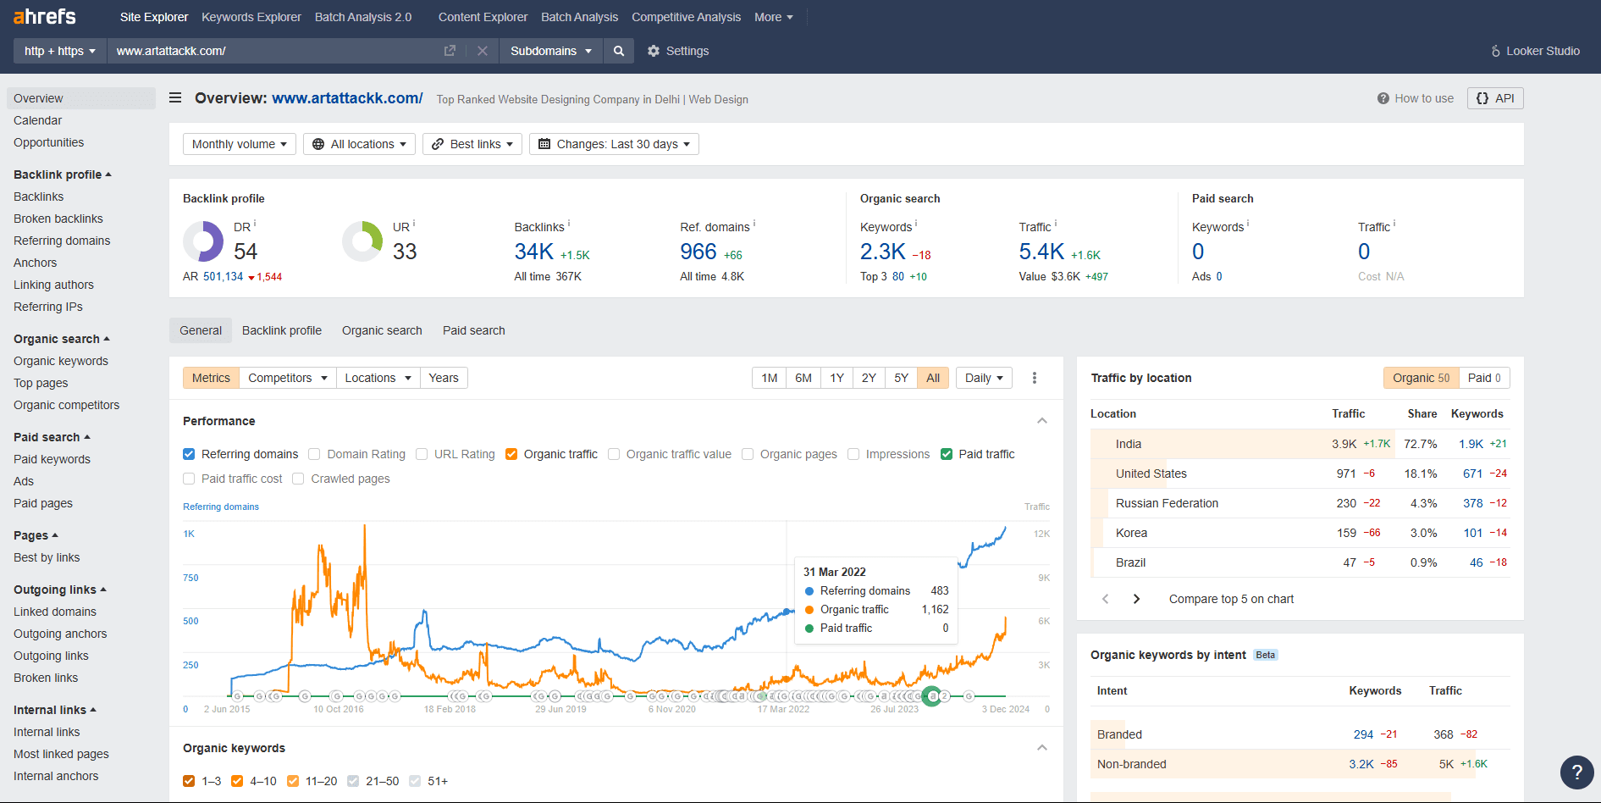Viewport: 1601px width, 803px height.
Task: Open Referring domains in the sidebar
Action: 62,241
